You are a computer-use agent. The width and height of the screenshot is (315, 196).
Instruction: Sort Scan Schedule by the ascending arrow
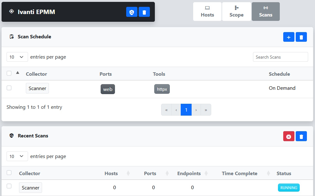18,73
